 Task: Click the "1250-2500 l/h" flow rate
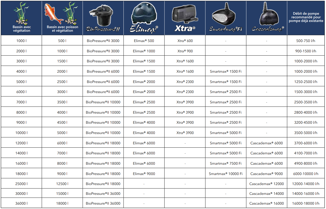pyautogui.click(x=306, y=82)
